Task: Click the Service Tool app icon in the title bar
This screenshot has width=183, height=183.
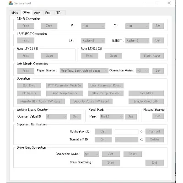Action: [x=11, y=3]
